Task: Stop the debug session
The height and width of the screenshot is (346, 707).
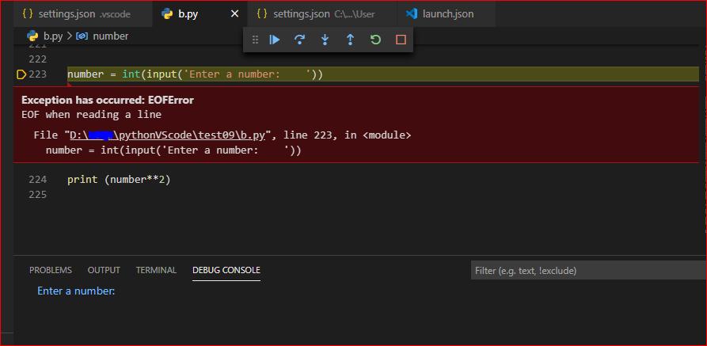Action: [401, 40]
